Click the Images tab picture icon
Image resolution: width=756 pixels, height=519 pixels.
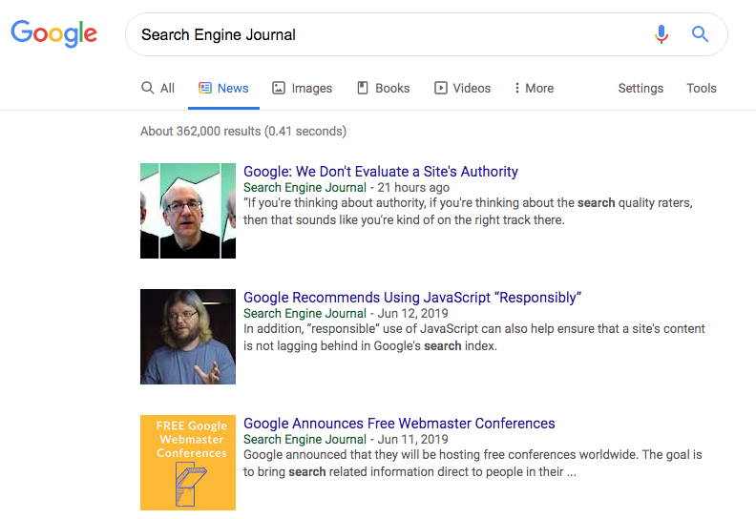pyautogui.click(x=279, y=88)
